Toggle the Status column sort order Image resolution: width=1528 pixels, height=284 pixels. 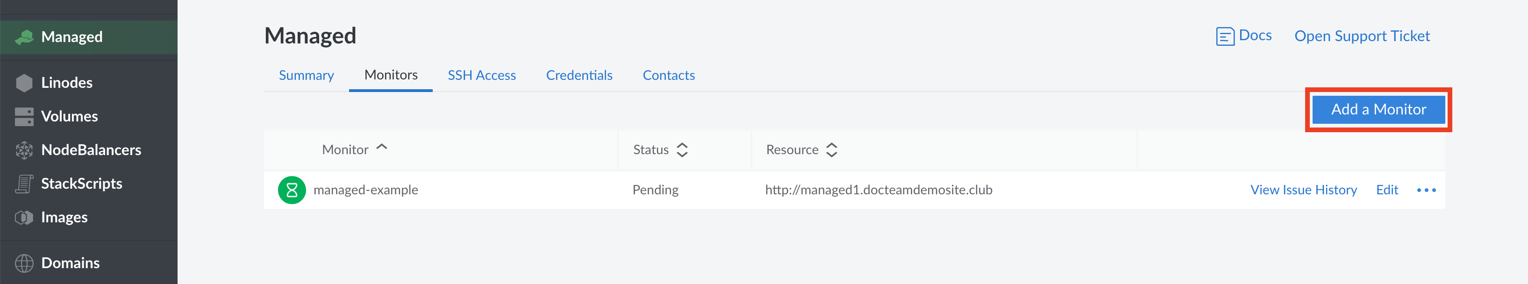click(x=683, y=150)
